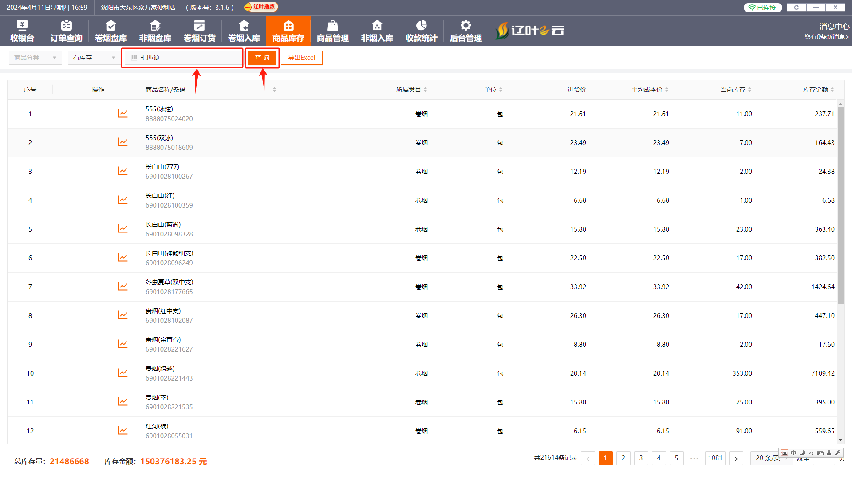
Task: Select current page 1 in pagination
Action: tap(606, 458)
